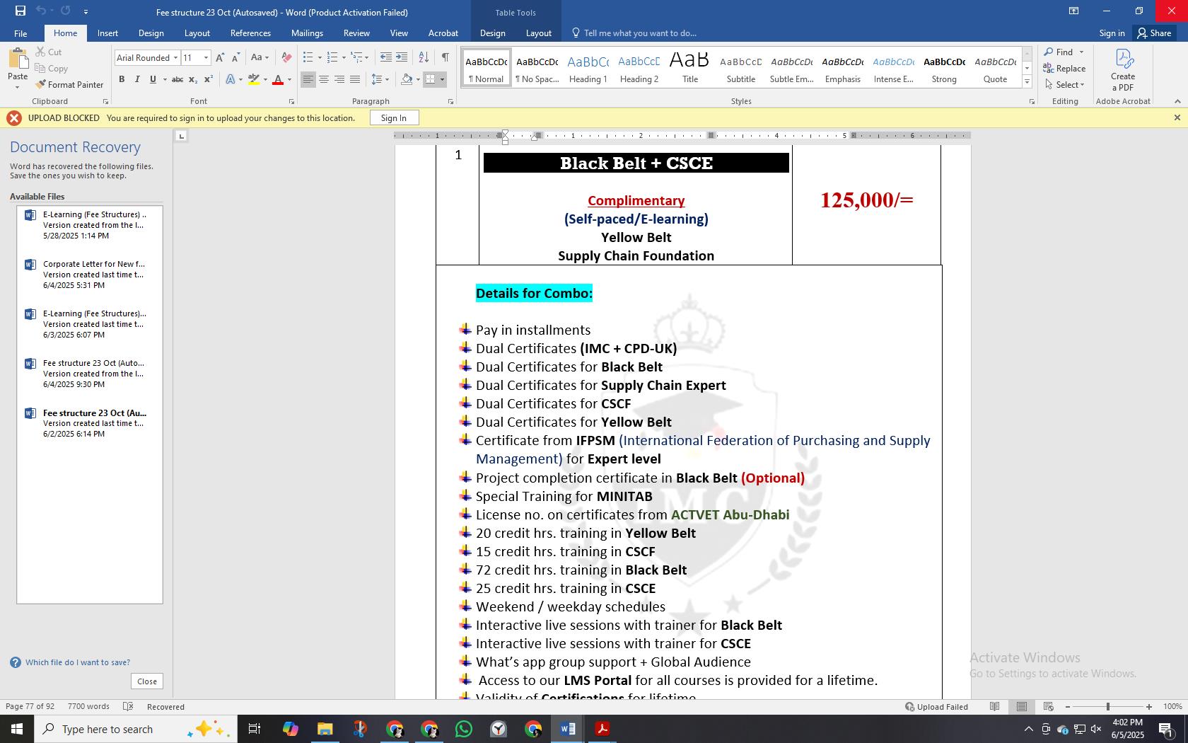The width and height of the screenshot is (1188, 743).
Task: Decrease paragraph indent
Action: click(385, 57)
